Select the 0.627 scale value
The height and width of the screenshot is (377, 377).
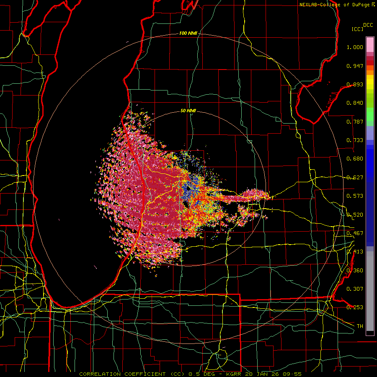point(355,178)
